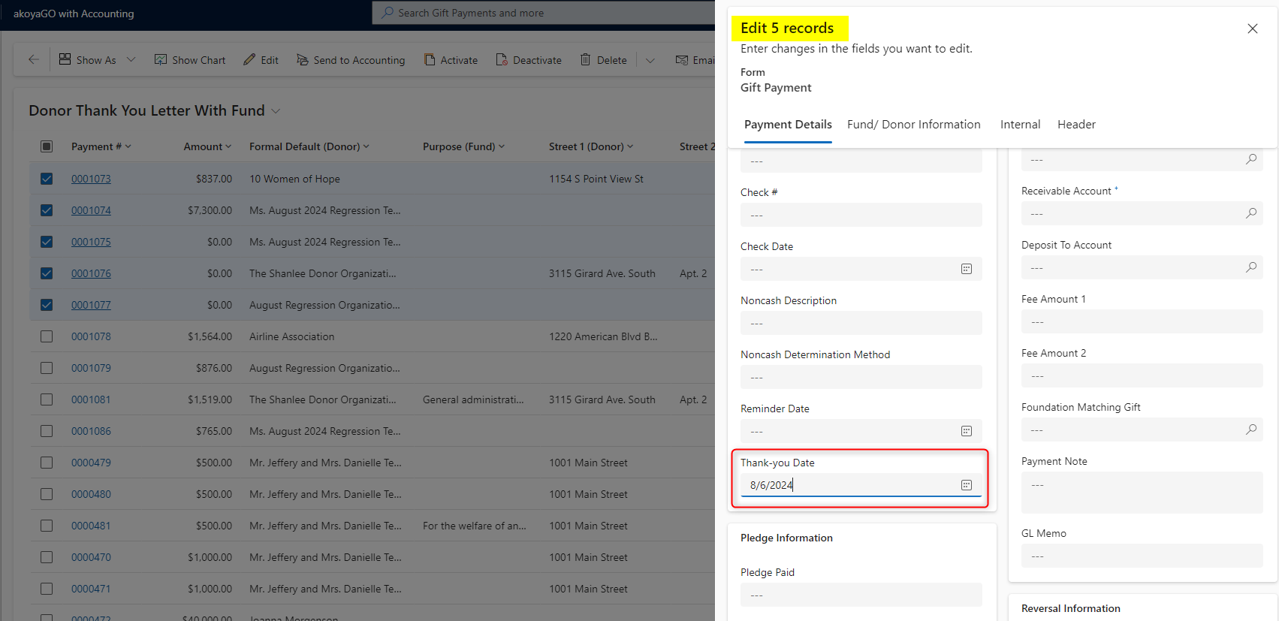Expand the Delete split-button chevron
This screenshot has height=621, width=1279.
coord(650,60)
